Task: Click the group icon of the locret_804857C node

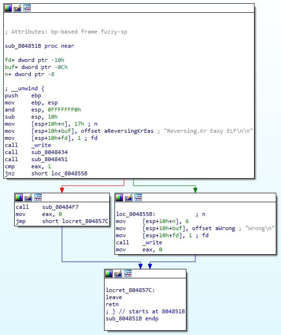Action: click(128, 274)
